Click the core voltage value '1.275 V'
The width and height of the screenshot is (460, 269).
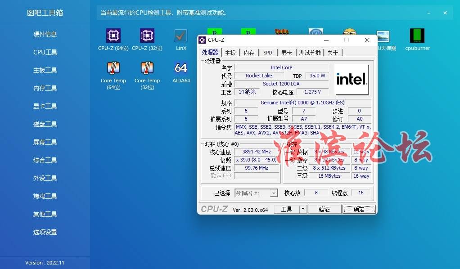(x=313, y=92)
